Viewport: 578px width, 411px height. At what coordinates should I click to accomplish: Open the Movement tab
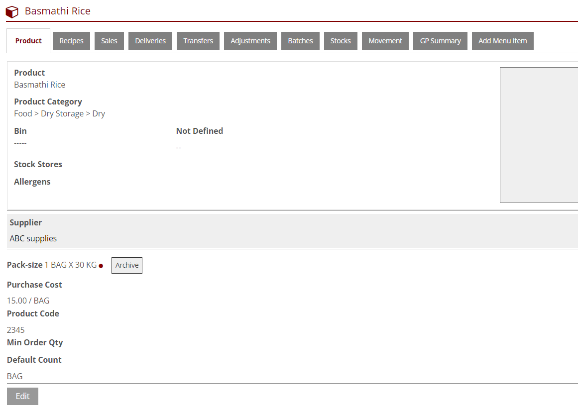coord(385,41)
